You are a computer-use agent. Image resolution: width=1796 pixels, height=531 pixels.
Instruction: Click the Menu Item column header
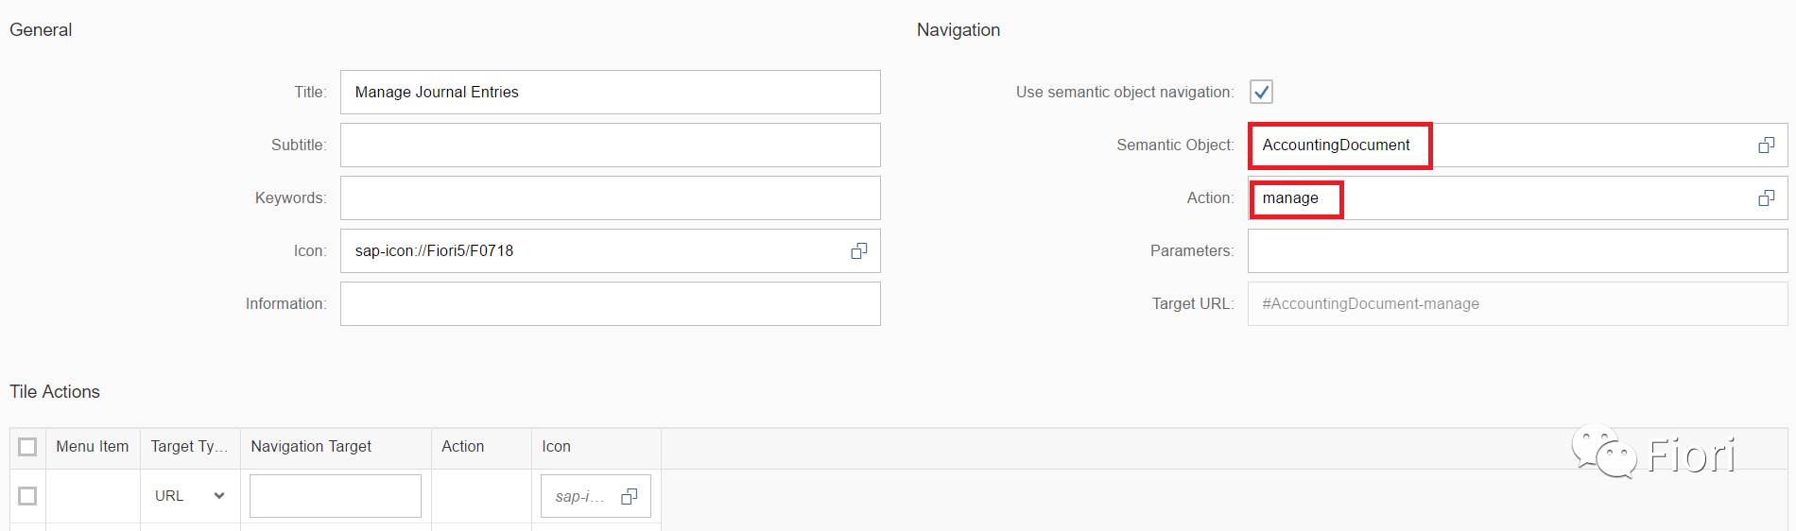(92, 447)
